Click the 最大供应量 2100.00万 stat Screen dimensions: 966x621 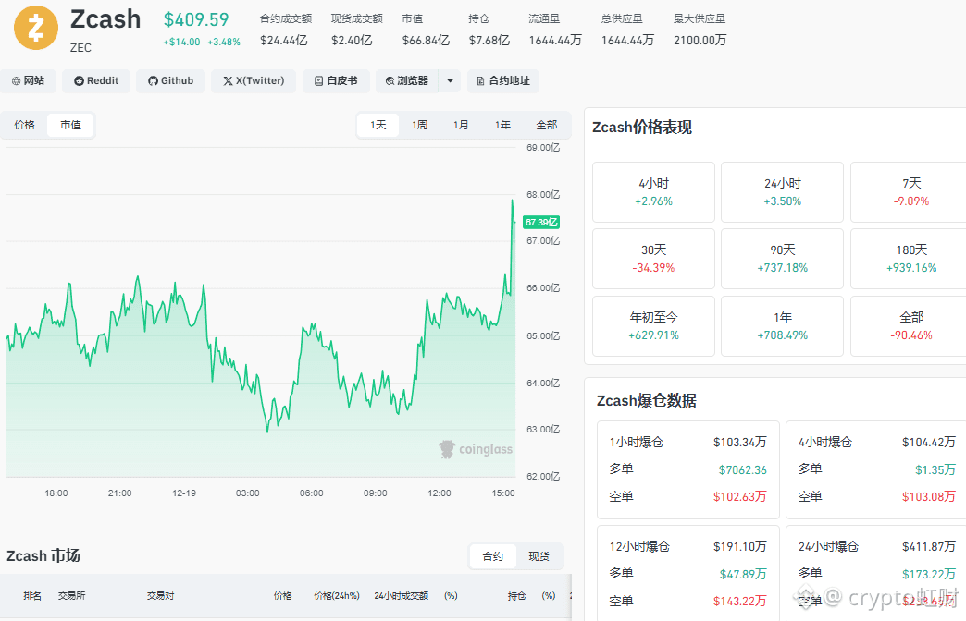click(700, 30)
